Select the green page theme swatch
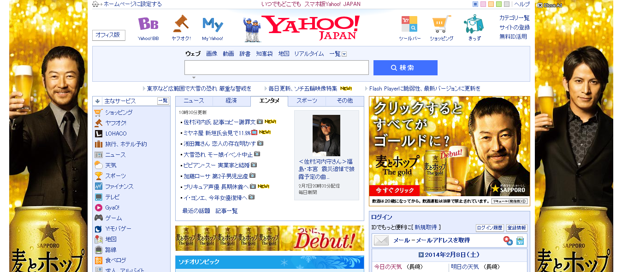Screen dimensions: 622x272 499,4
